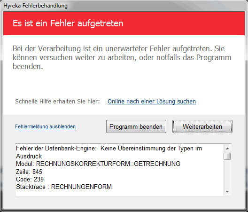This screenshot has width=248, height=212.
Task: Click the word 'beenden.' ending the message paragraph
Action: (x=28, y=66)
